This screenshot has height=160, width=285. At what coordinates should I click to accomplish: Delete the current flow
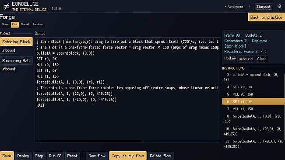pyautogui.click(x=161, y=156)
